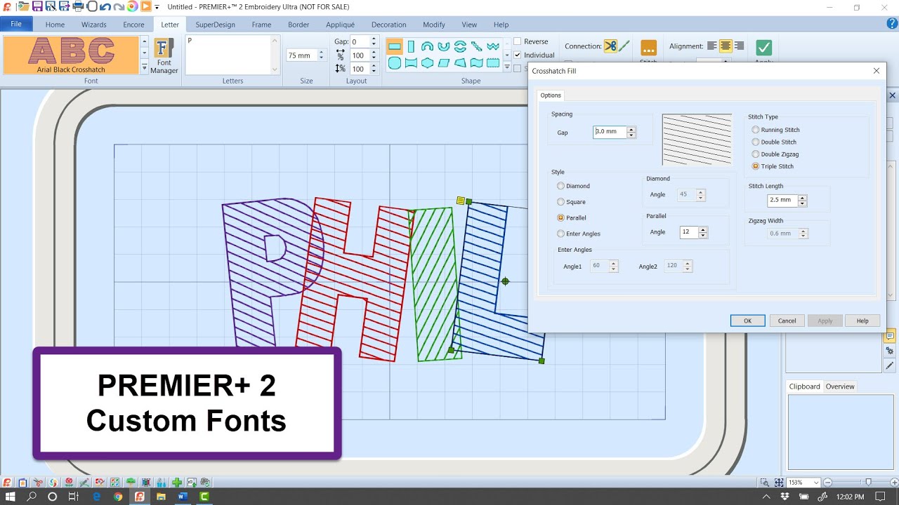Screen dimensions: 899x505
Task: Choose the vertical block lettering shape
Action: (411, 47)
